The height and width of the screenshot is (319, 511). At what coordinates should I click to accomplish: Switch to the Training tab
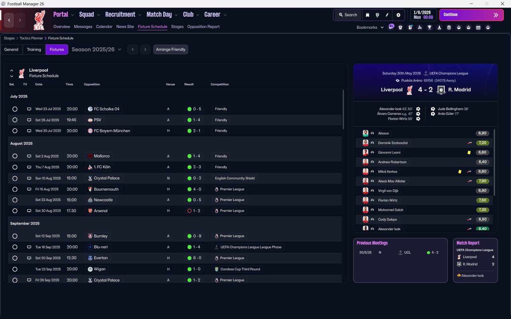pos(34,49)
